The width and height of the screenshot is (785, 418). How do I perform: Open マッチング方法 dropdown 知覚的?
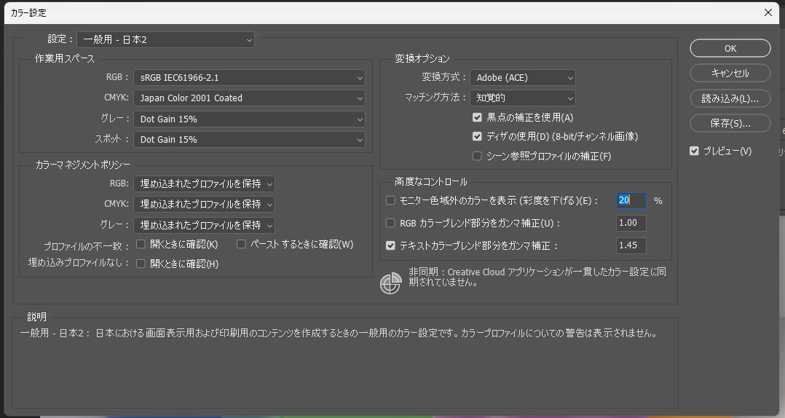523,98
